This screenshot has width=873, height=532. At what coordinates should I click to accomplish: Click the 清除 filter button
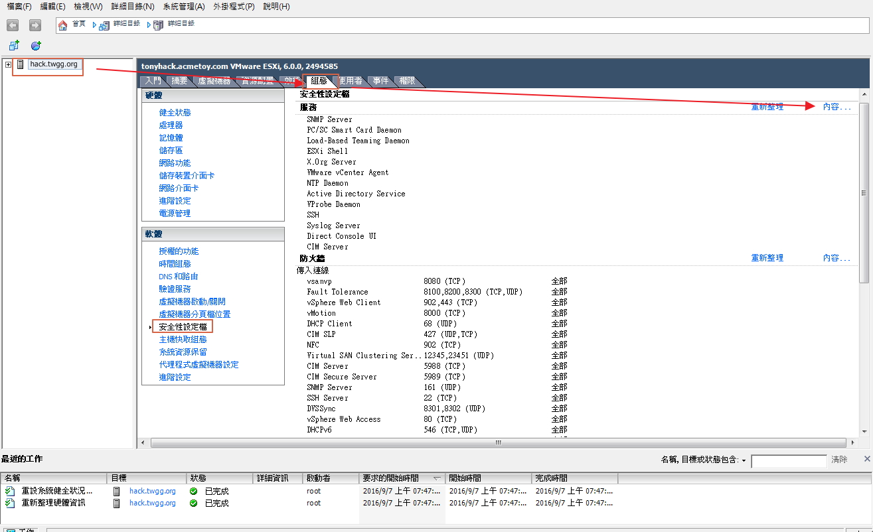pyautogui.click(x=839, y=460)
